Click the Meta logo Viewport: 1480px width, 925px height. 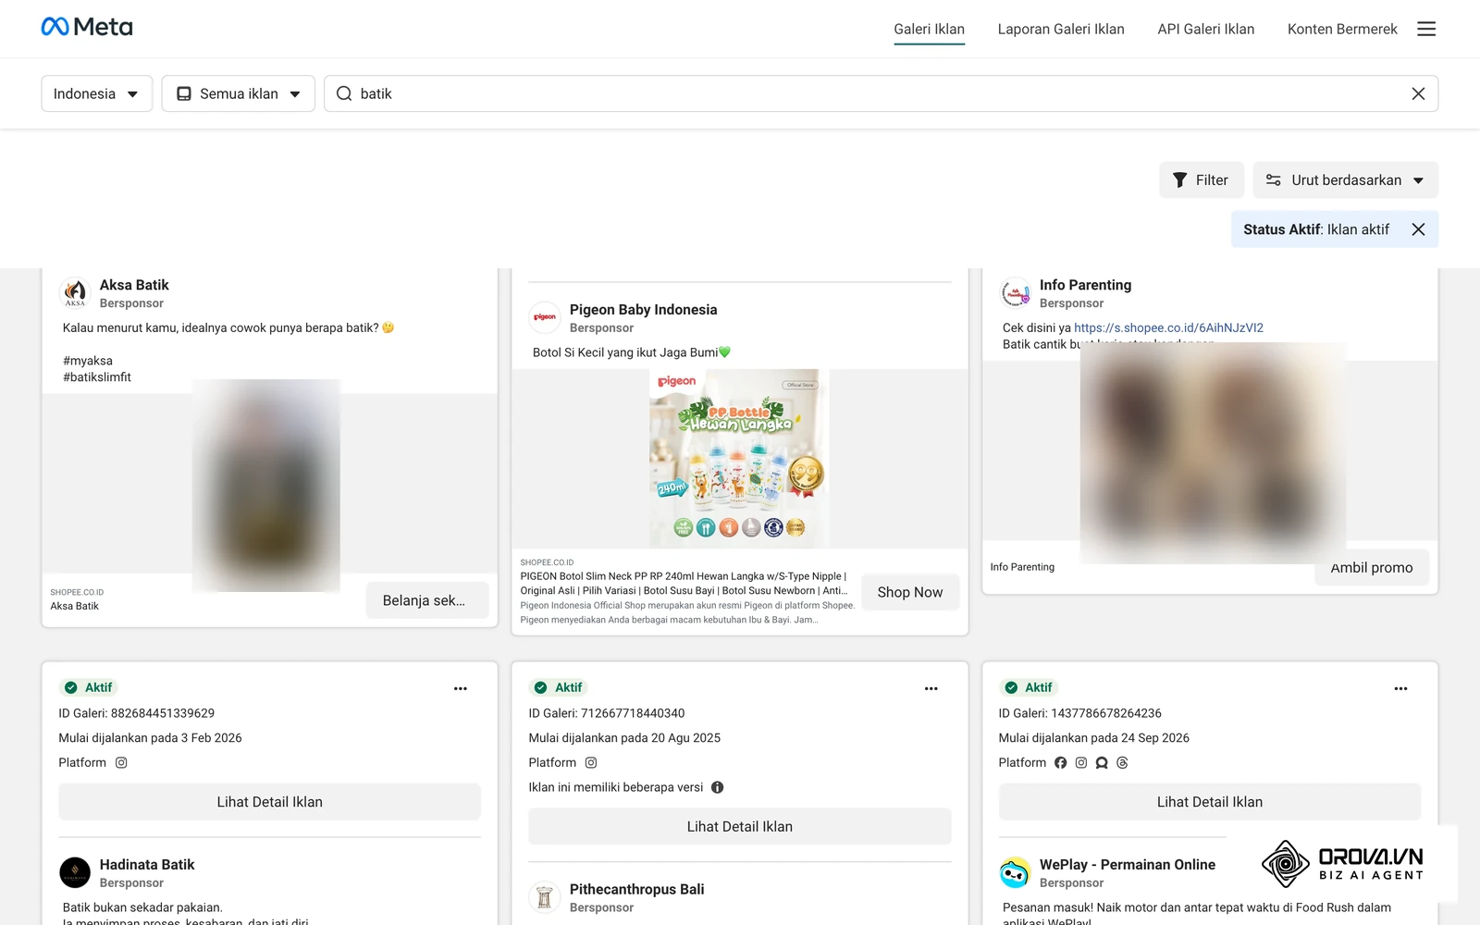click(x=87, y=27)
